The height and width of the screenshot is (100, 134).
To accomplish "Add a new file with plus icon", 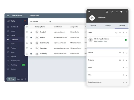I will pyautogui.click(x=124, y=75).
